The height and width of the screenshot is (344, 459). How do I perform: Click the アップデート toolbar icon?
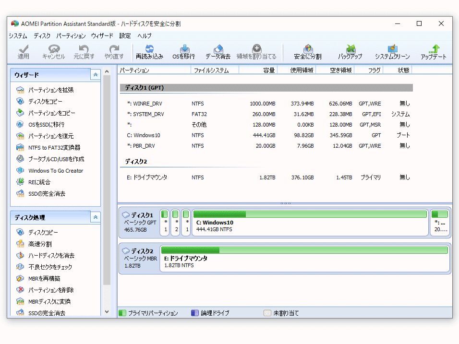434,52
